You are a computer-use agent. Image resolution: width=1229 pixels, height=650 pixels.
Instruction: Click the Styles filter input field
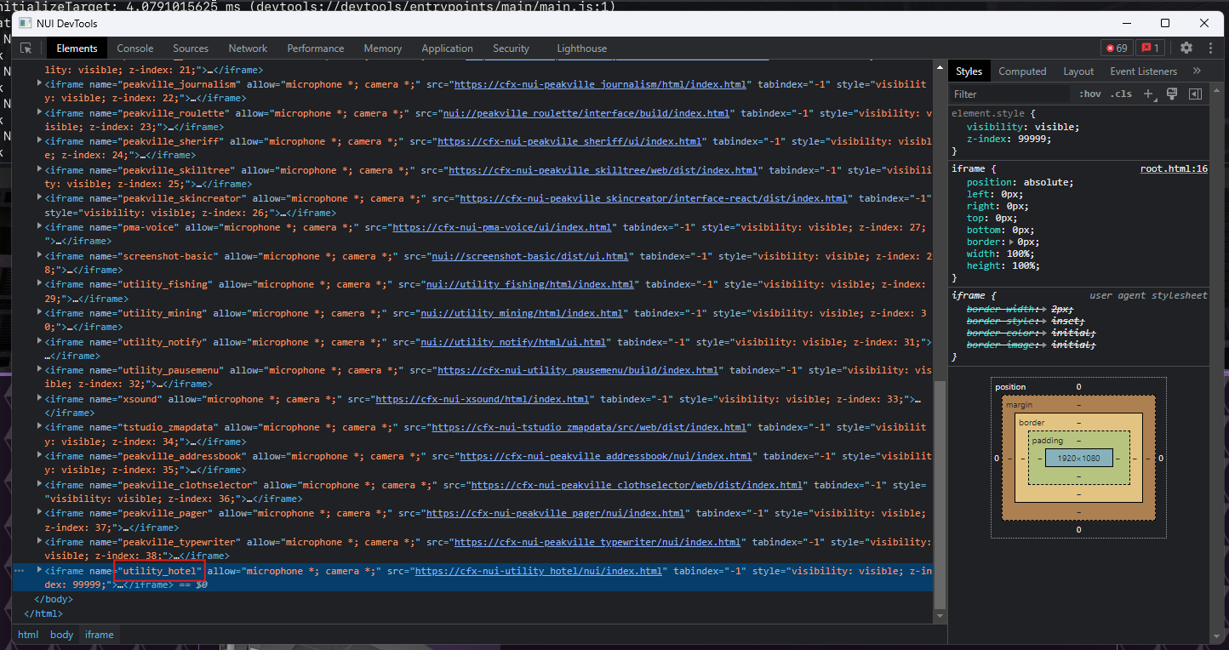pos(1009,94)
